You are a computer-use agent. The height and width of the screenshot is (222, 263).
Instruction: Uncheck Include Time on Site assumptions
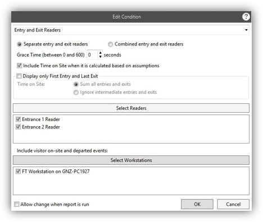click(19, 66)
